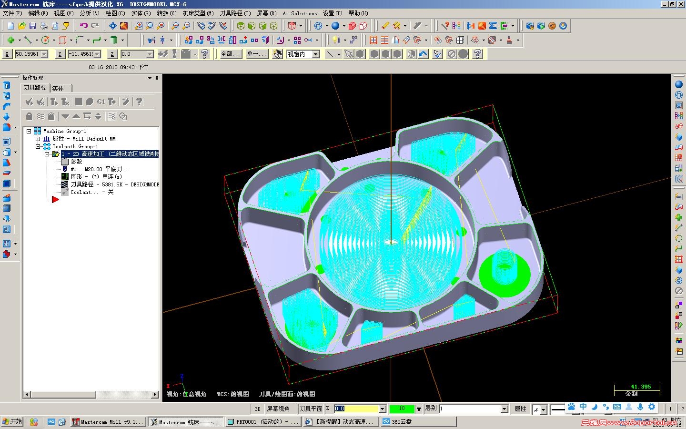Image resolution: width=686 pixels, height=429 pixels.
Task: Move insert arrow up icon
Action: [x=76, y=116]
